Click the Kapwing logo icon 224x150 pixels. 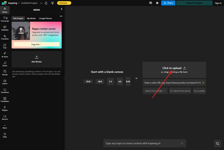(4, 3)
